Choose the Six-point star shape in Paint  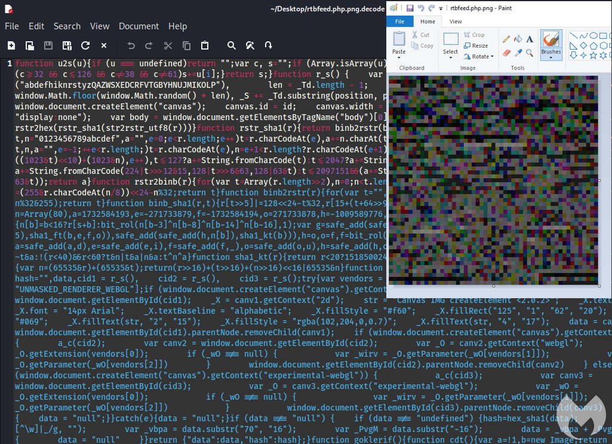pos(603,56)
